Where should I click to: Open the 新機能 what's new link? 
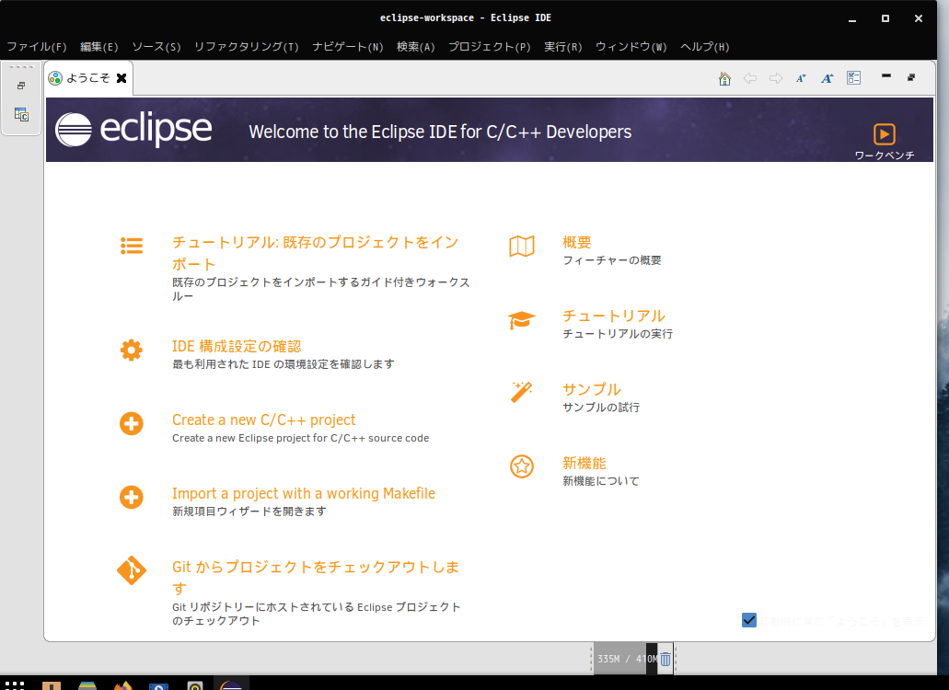pyautogui.click(x=584, y=464)
